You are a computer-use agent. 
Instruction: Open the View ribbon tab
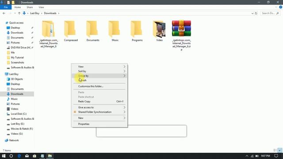pos(41,7)
